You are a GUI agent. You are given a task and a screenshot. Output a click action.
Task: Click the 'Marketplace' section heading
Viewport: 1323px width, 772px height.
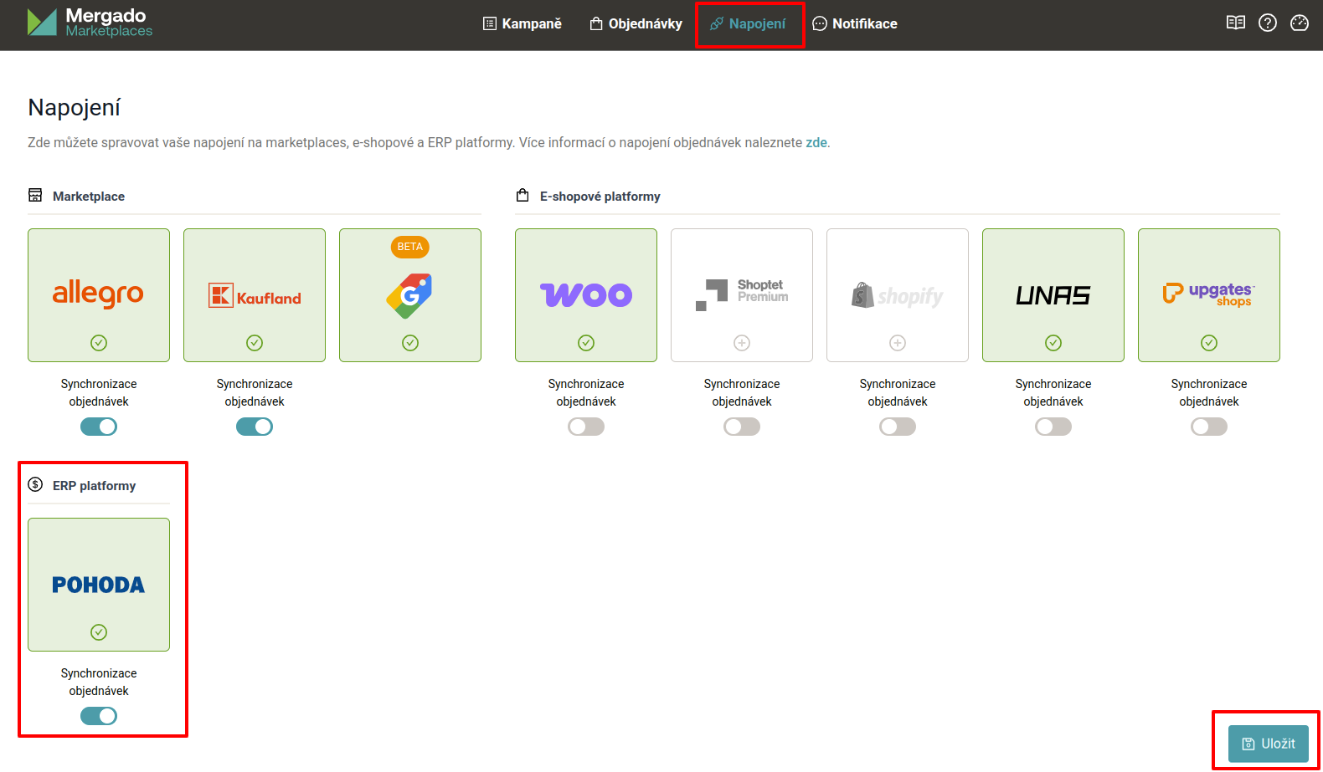[x=89, y=197]
